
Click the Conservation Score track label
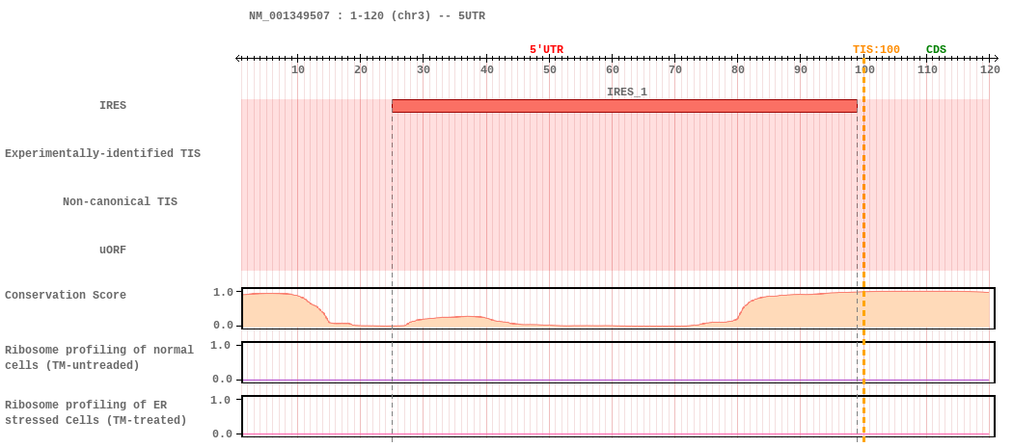[66, 296]
